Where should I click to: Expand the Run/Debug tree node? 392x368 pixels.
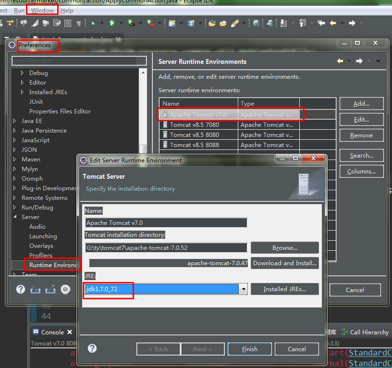[14, 207]
